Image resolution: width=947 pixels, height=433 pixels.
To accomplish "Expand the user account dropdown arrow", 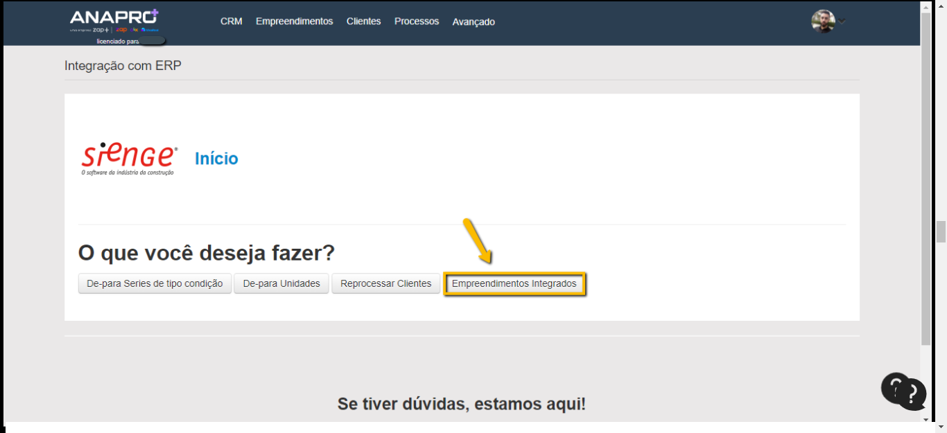I will coord(842,21).
